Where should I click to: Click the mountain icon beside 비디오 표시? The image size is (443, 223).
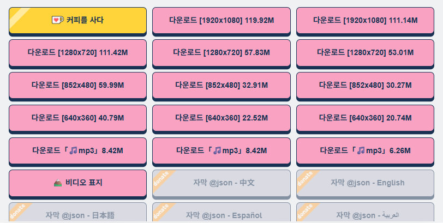tap(58, 183)
